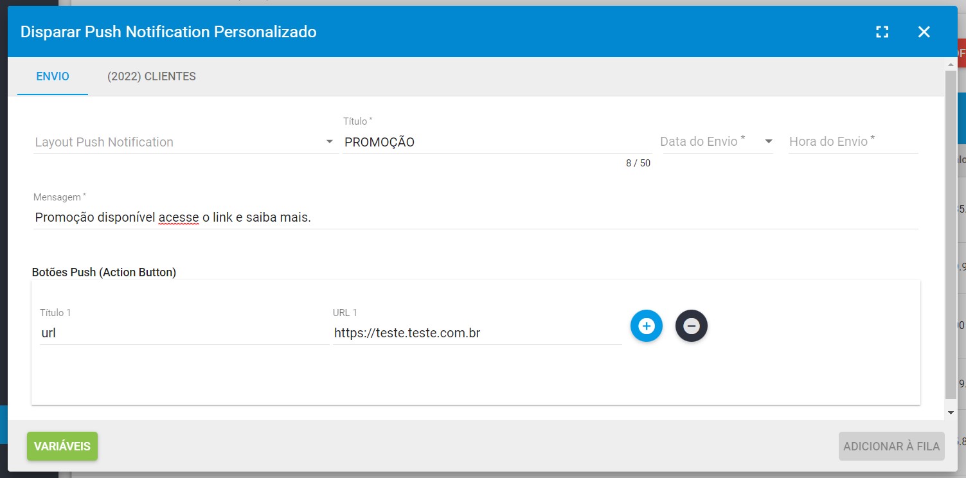Open the (2022) CLIENTES tab
The height and width of the screenshot is (478, 966).
coord(152,76)
